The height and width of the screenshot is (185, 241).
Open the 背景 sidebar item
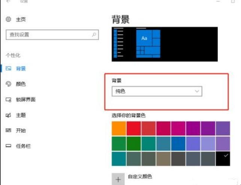pyautogui.click(x=21, y=69)
